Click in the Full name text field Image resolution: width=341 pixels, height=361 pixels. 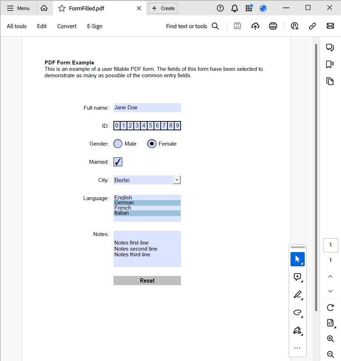(147, 108)
